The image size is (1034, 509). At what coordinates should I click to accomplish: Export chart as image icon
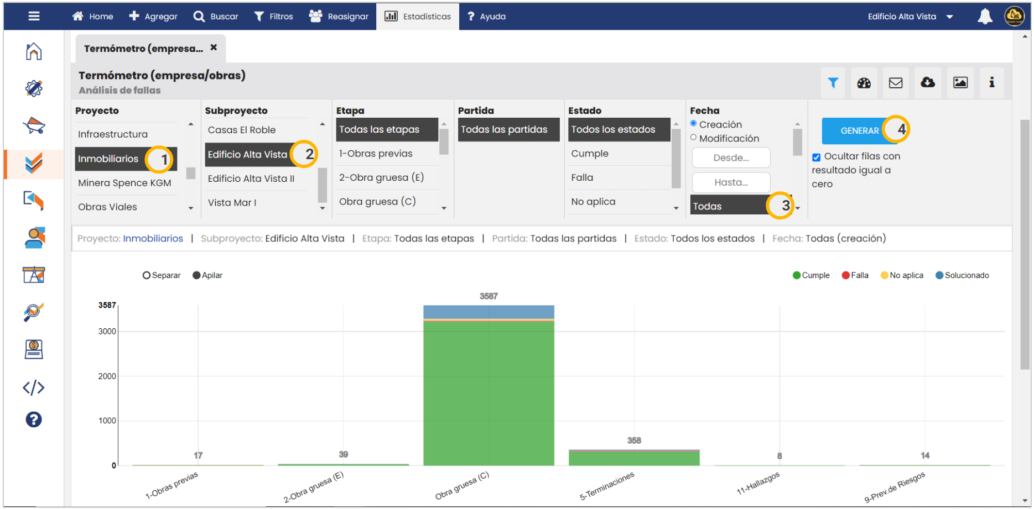point(960,83)
